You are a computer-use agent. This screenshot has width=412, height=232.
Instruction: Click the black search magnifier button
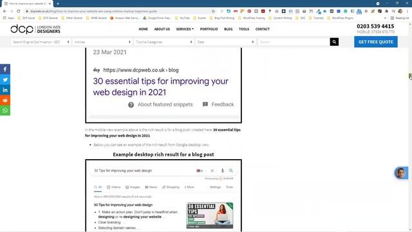point(334,42)
